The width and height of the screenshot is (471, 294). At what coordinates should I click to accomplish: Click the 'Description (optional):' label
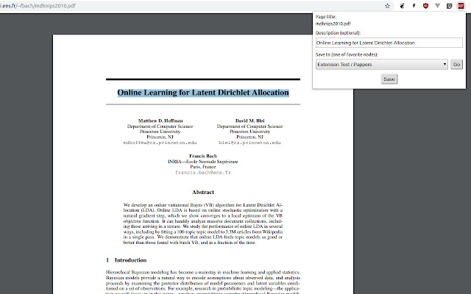point(338,32)
